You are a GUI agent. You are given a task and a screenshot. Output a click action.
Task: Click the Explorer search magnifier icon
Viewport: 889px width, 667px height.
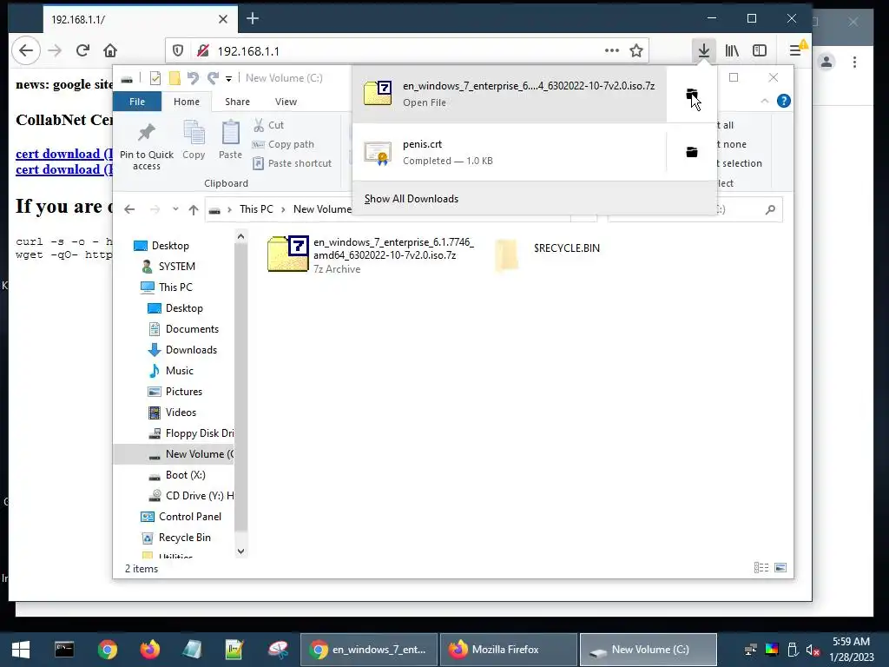point(770,210)
